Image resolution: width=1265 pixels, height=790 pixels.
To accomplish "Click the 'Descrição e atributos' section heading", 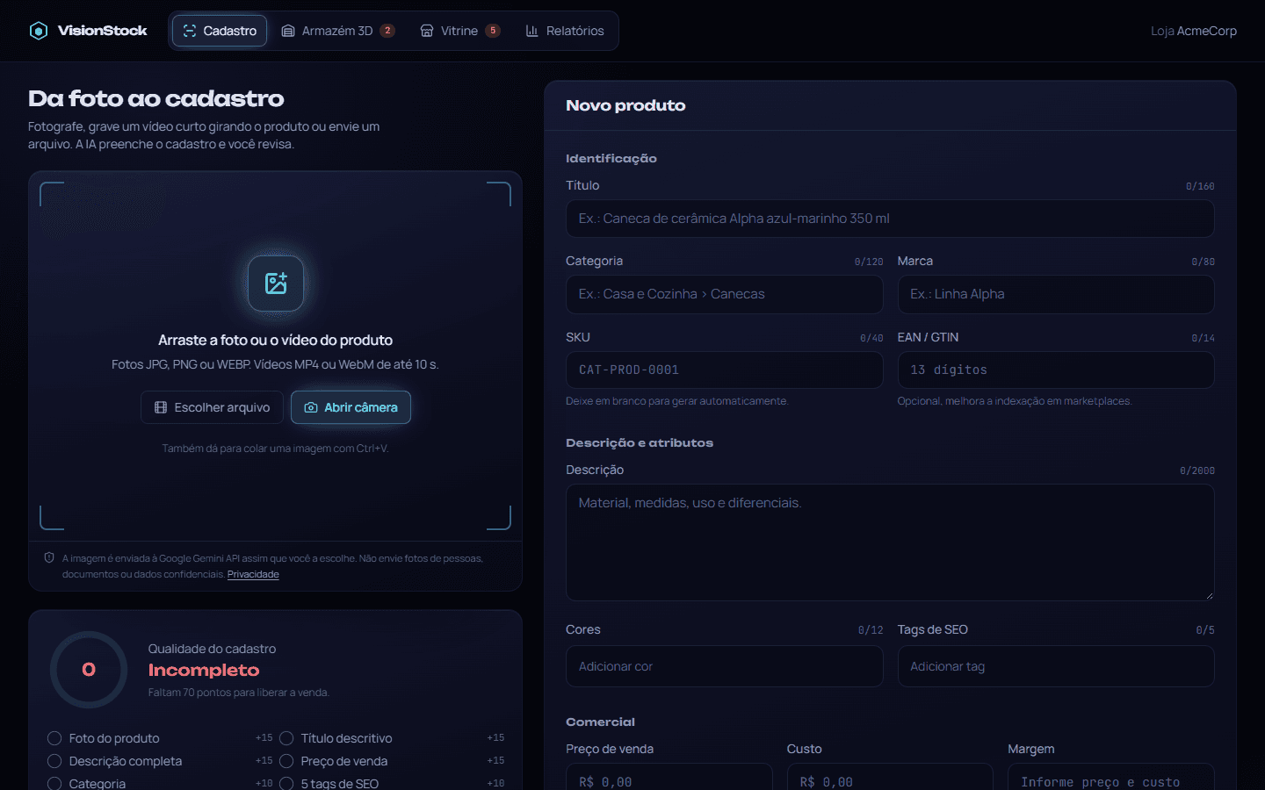I will pyautogui.click(x=640, y=443).
